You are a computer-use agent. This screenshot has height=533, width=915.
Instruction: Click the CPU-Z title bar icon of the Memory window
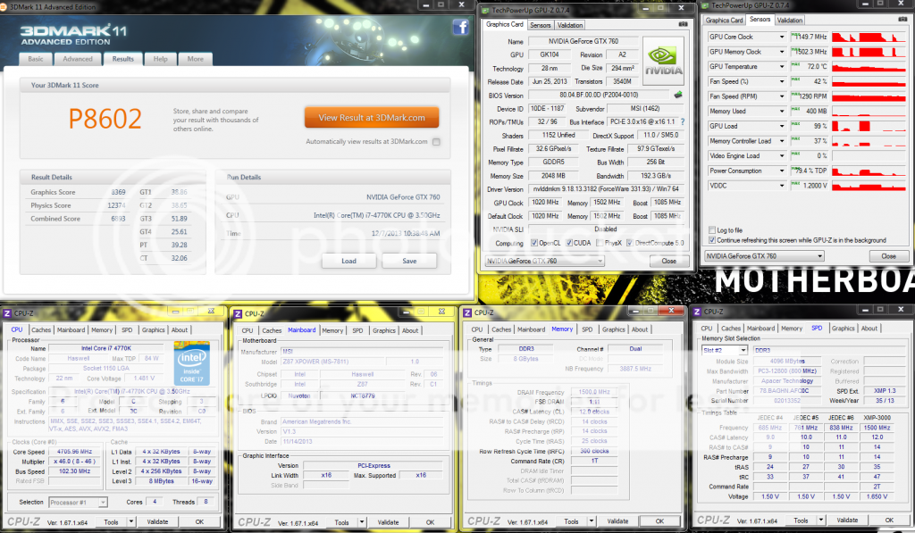pos(465,312)
